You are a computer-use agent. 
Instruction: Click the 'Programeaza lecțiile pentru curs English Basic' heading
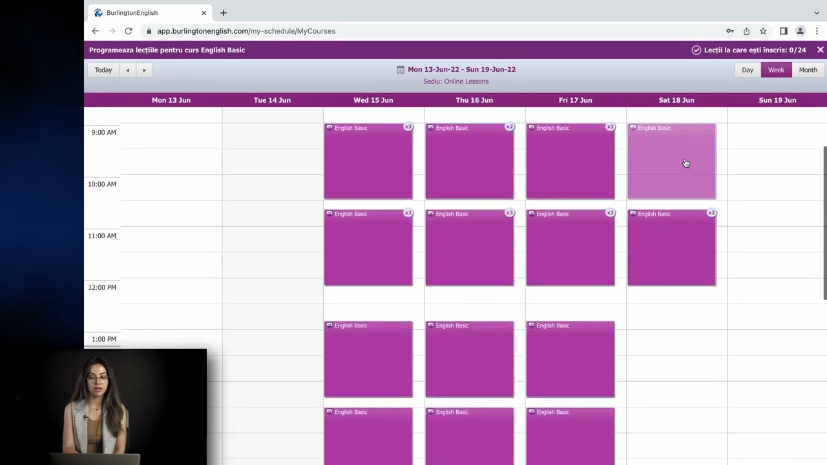(x=167, y=50)
